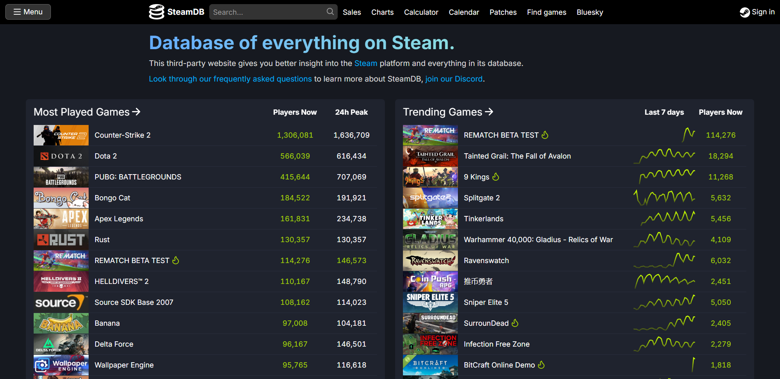Viewport: 780px width, 379px height.
Task: Click the Tinkerlands trending thumbnail
Action: pos(430,219)
